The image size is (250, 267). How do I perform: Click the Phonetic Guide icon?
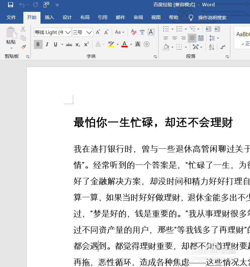pos(142,32)
